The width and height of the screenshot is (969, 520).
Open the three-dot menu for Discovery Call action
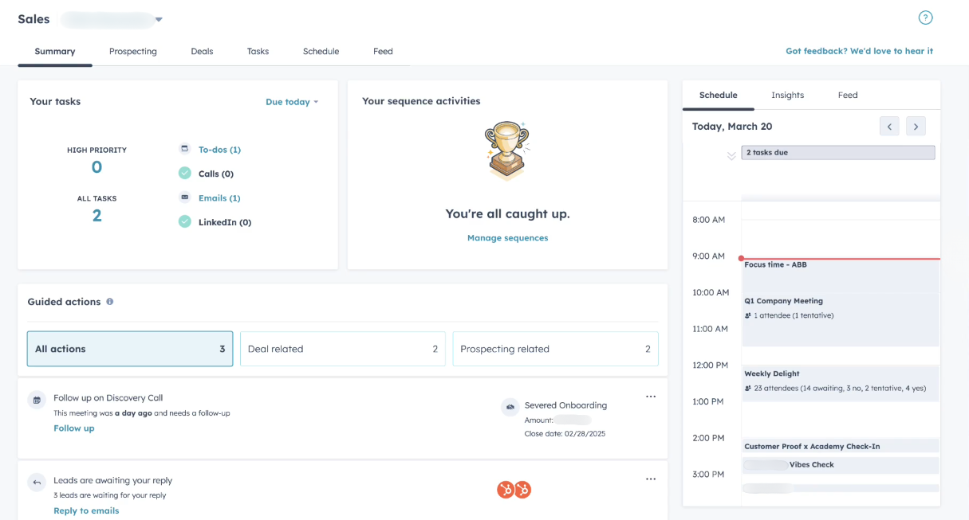coord(651,397)
